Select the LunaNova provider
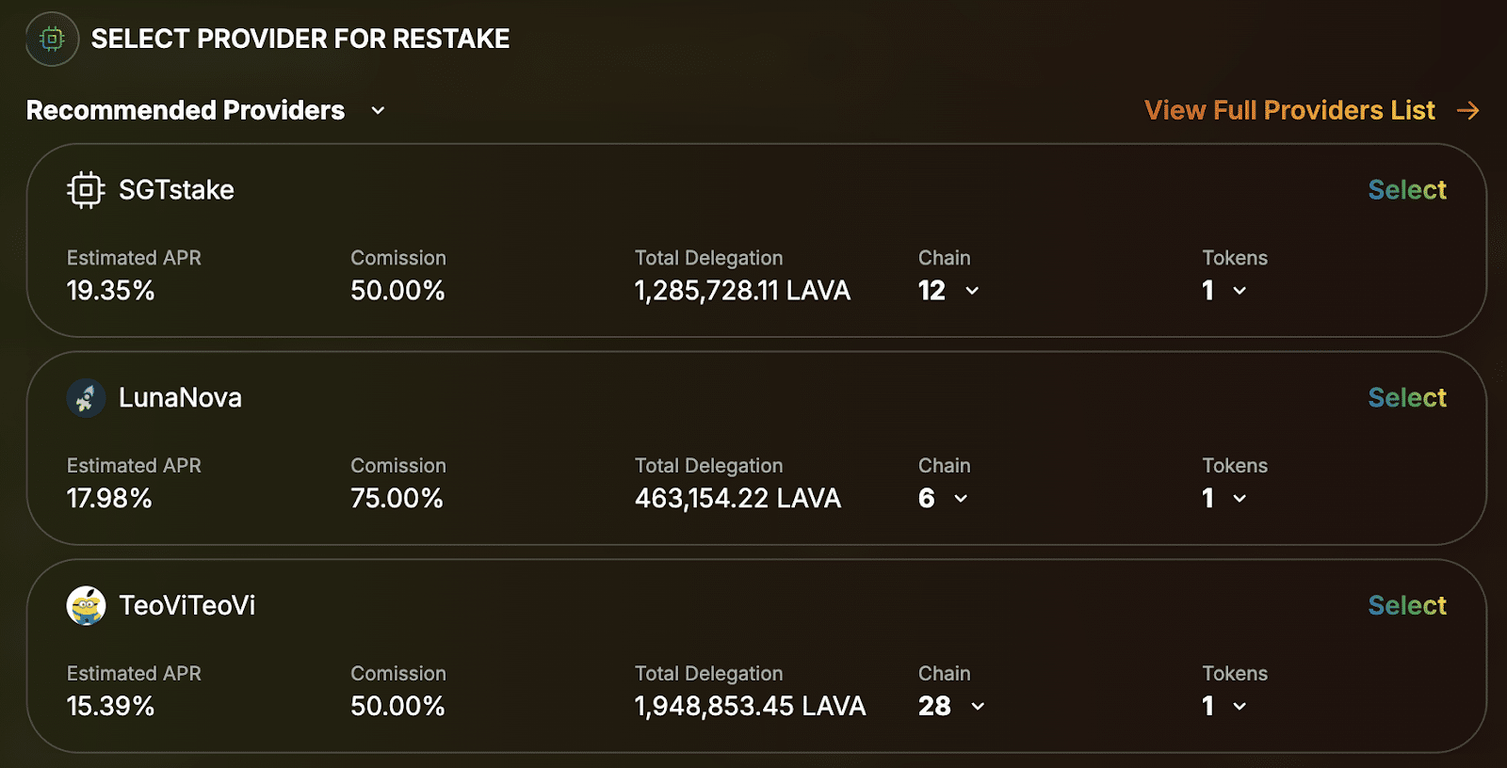This screenshot has height=768, width=1507. [1407, 397]
